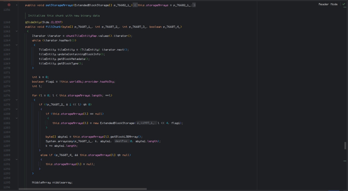Click the p_i1997_1_ parameter inlay hint
Screen dimensions: 348x191
tap(146, 123)
